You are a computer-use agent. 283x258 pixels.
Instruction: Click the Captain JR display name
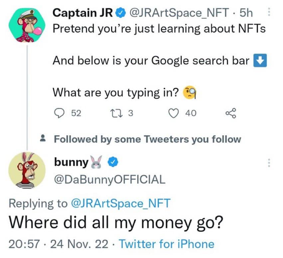coord(83,13)
